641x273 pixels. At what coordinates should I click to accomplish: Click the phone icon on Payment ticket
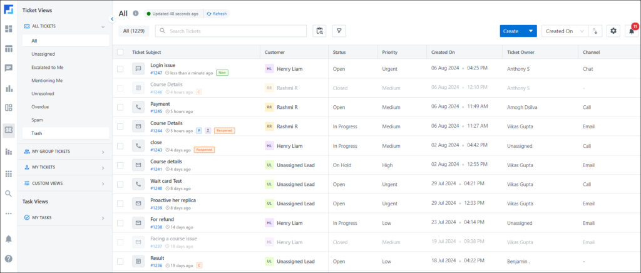138,107
